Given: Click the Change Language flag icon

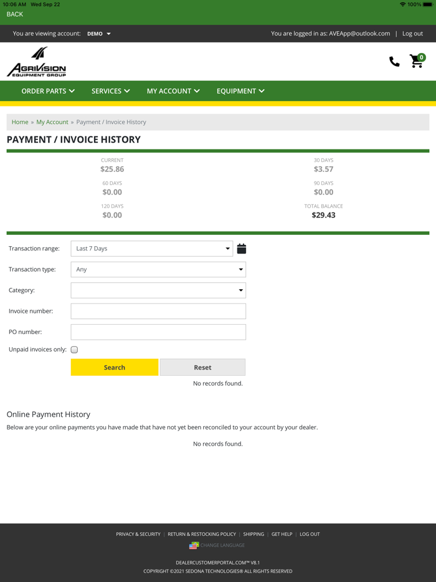Looking at the screenshot, I should (x=194, y=545).
